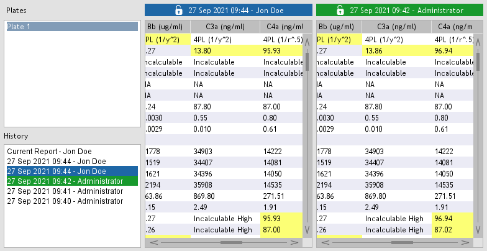Select blue-highlighted 09:44 Jon Doe history entry

tap(72, 171)
